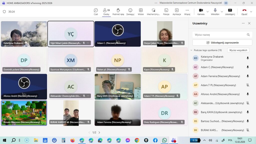This screenshot has height=144, width=256.
Task: Click the POL language indicator
Action: [x=230, y=140]
